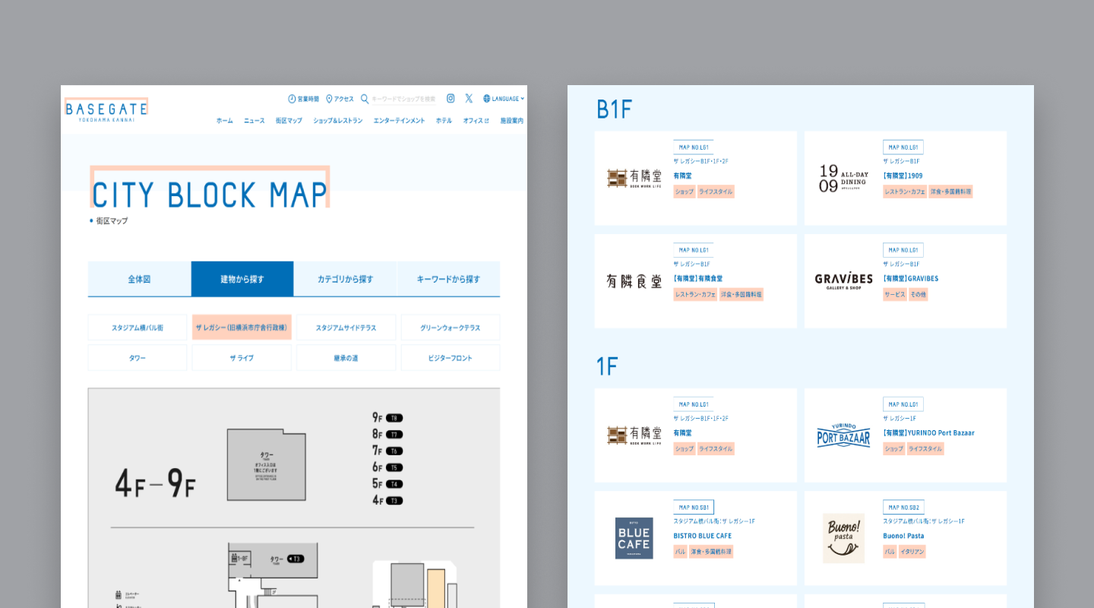The image size is (1094, 608).
Task: Switch to the 建物から探す tab
Action: (x=242, y=279)
